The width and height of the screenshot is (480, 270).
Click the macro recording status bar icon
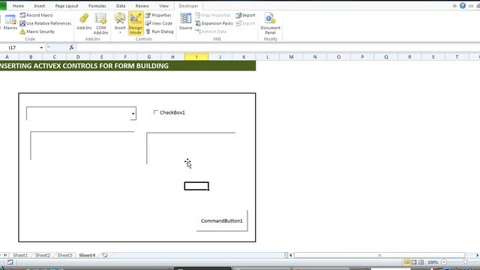click(10, 262)
